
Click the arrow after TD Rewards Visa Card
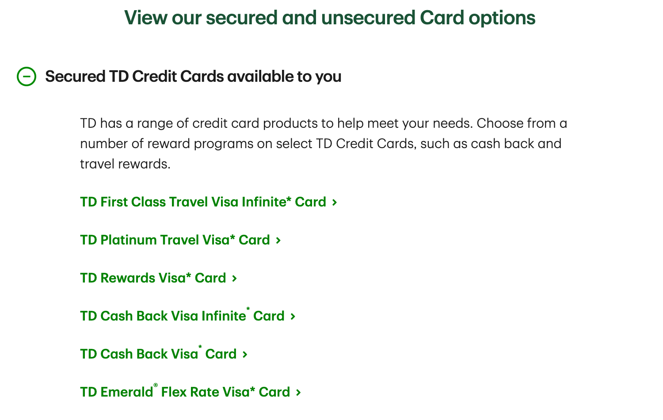(234, 279)
